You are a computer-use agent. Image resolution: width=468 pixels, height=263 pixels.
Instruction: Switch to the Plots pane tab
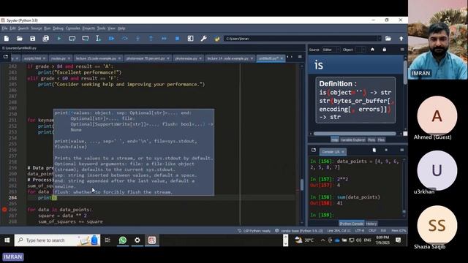371,140
